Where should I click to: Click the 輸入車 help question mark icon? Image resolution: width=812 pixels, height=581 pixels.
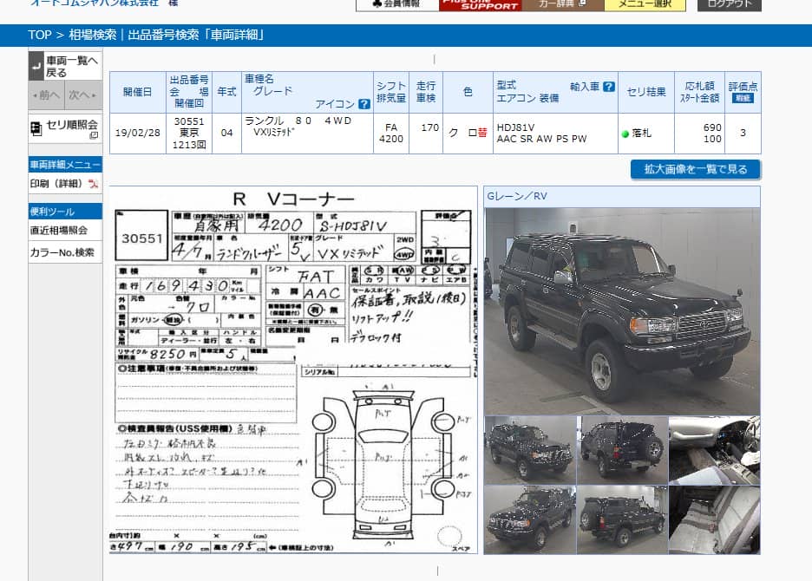click(609, 87)
